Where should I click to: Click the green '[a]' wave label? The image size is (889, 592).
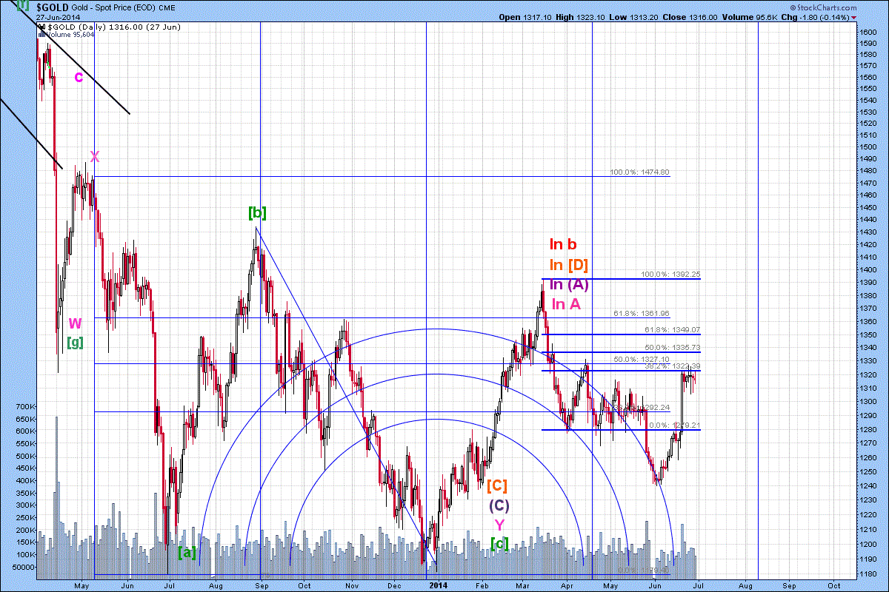tap(187, 551)
